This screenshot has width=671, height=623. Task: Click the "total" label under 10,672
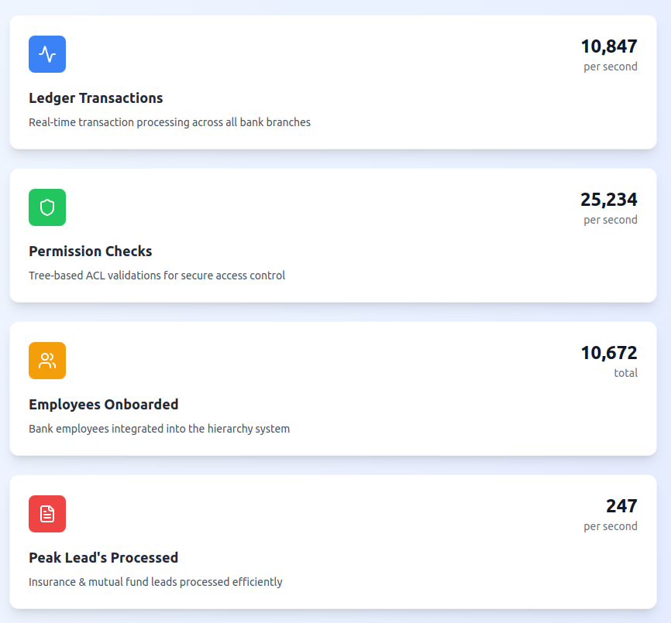pos(625,373)
